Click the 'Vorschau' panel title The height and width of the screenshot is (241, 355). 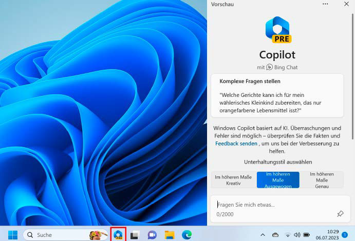click(x=222, y=4)
